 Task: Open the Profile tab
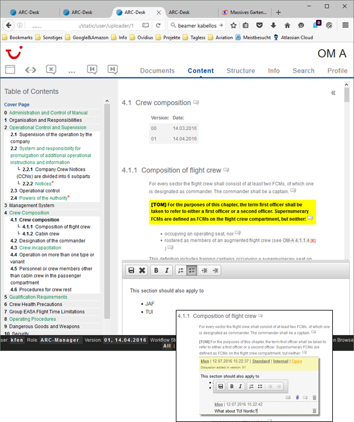(337, 70)
